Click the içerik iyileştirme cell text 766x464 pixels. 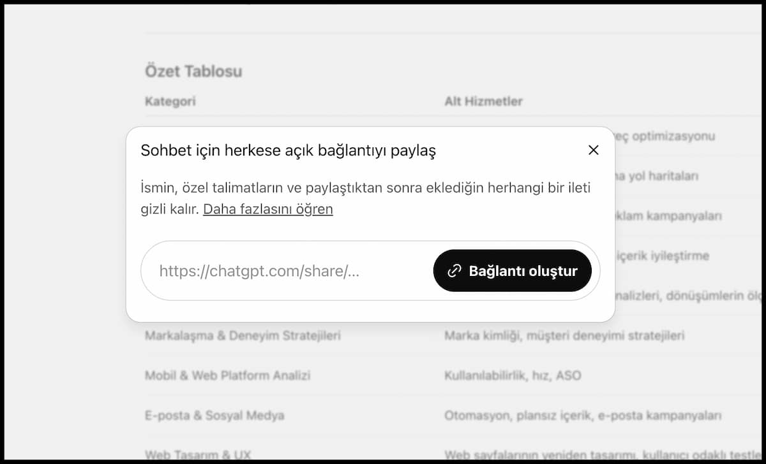[x=661, y=256]
